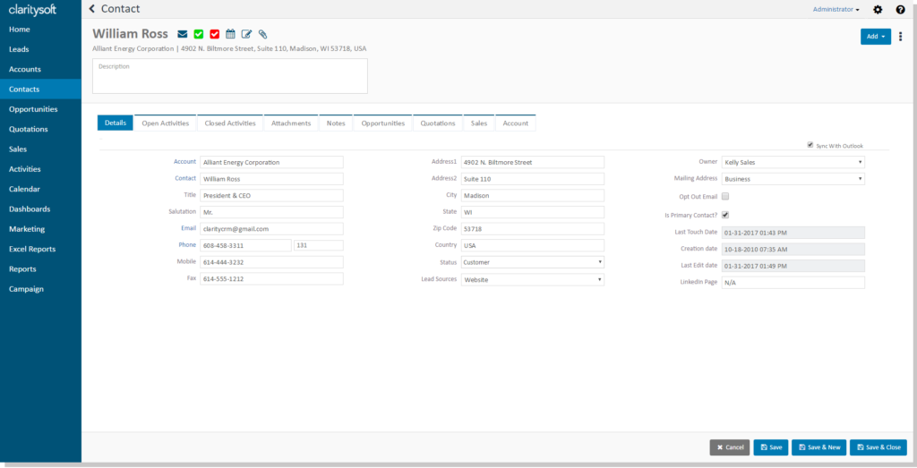Click the Fax field 614-555-1212
This screenshot has height=468, width=917.
[x=271, y=279]
